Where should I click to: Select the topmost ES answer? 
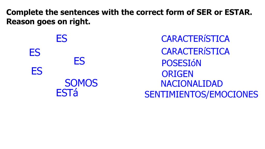[x=62, y=39]
